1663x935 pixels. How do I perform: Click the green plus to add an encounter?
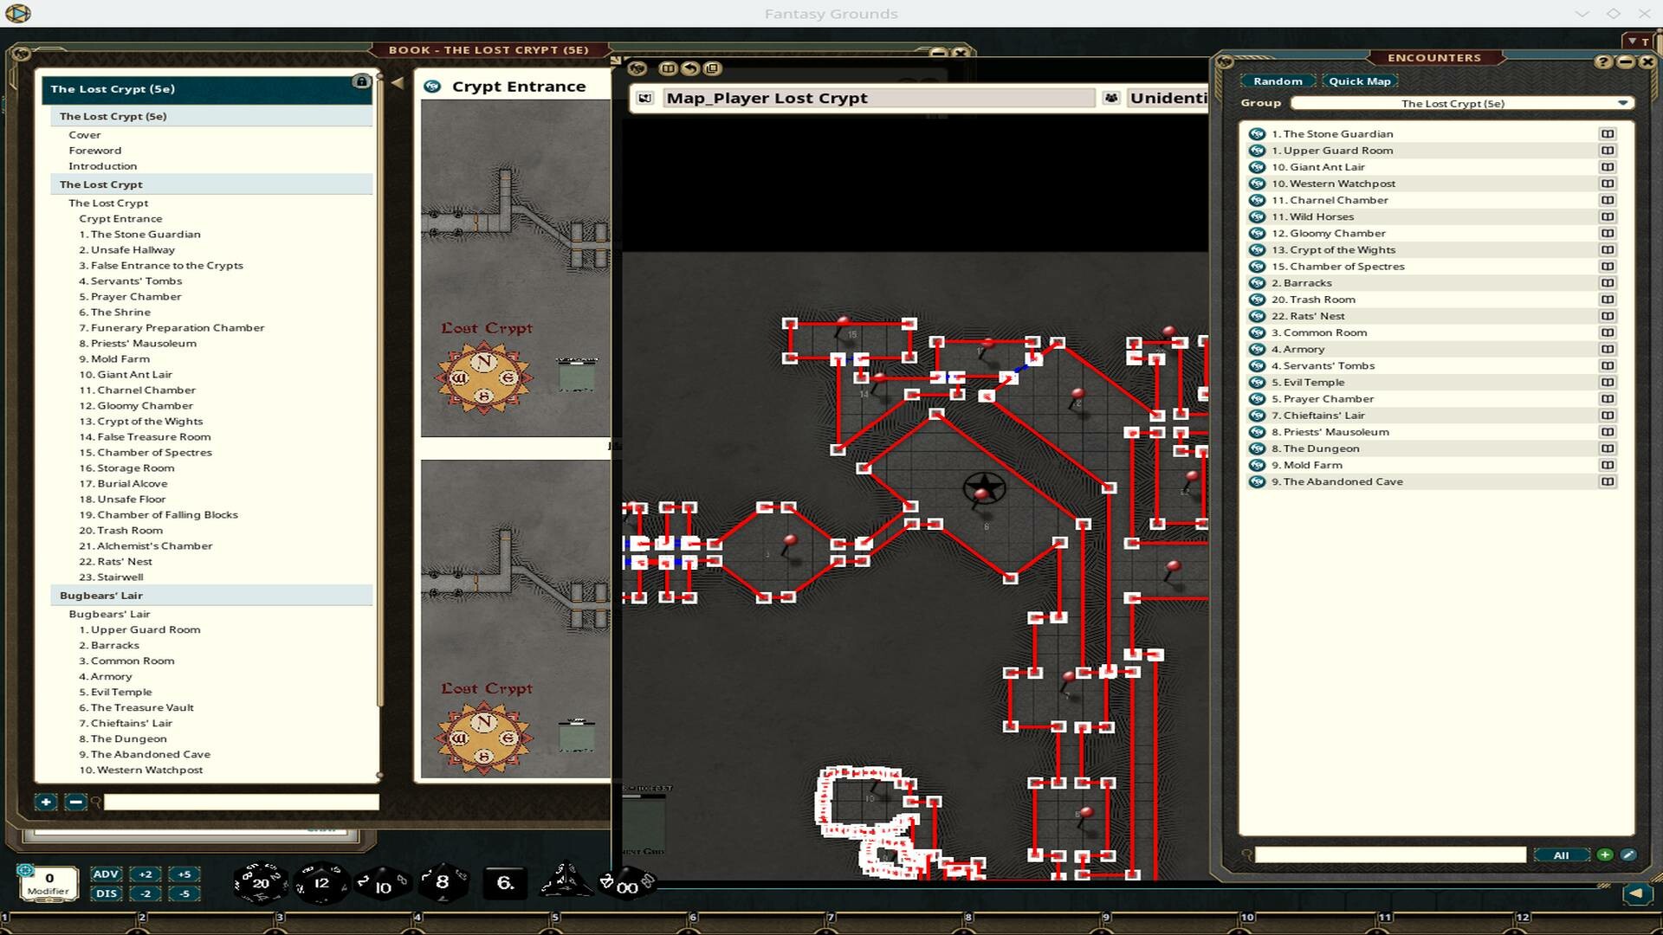1604,854
